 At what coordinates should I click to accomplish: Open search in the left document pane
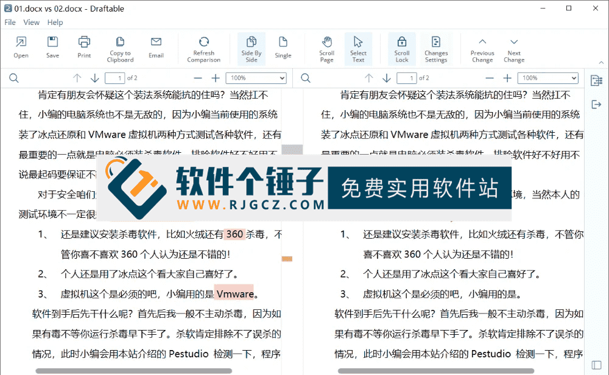pyautogui.click(x=13, y=78)
